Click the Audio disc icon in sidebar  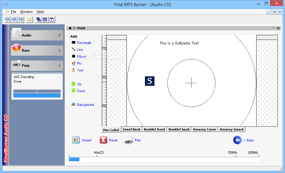[x=17, y=33]
